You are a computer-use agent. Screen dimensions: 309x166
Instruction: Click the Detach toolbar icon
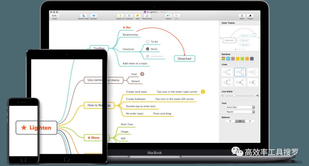point(169,16)
